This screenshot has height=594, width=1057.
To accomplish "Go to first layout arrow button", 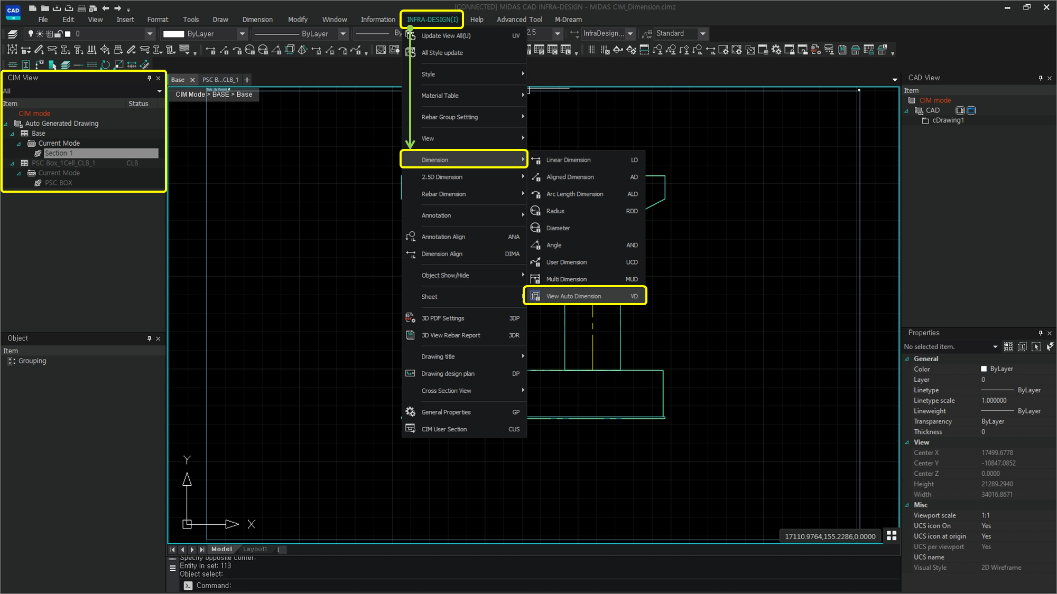I will (173, 550).
